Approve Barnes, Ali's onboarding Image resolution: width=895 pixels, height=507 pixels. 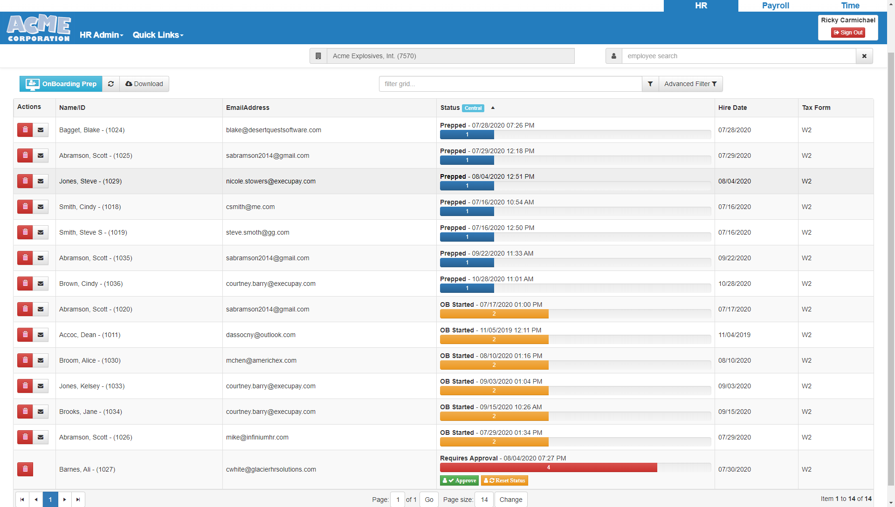(x=459, y=480)
